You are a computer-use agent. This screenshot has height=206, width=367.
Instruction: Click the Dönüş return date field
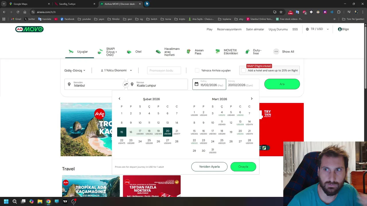pos(243,84)
